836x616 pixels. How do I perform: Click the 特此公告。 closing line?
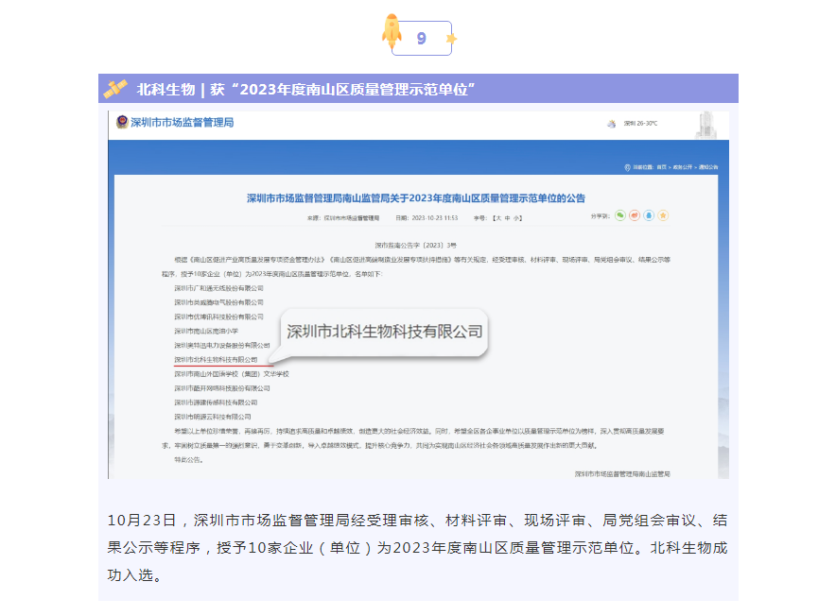point(189,460)
